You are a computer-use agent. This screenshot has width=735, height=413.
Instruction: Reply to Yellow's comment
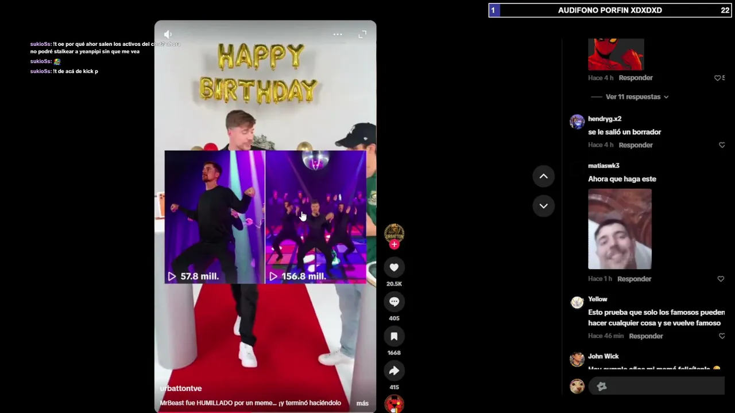click(646, 336)
